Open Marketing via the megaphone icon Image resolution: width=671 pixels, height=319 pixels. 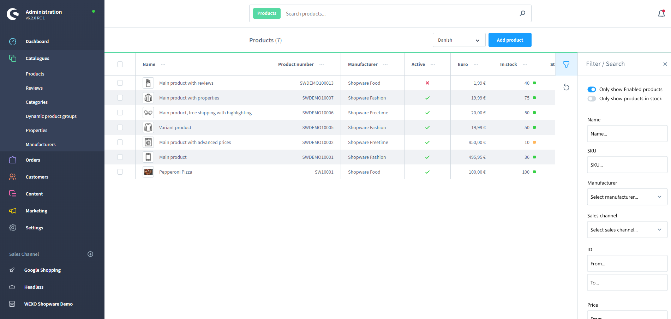pos(13,211)
